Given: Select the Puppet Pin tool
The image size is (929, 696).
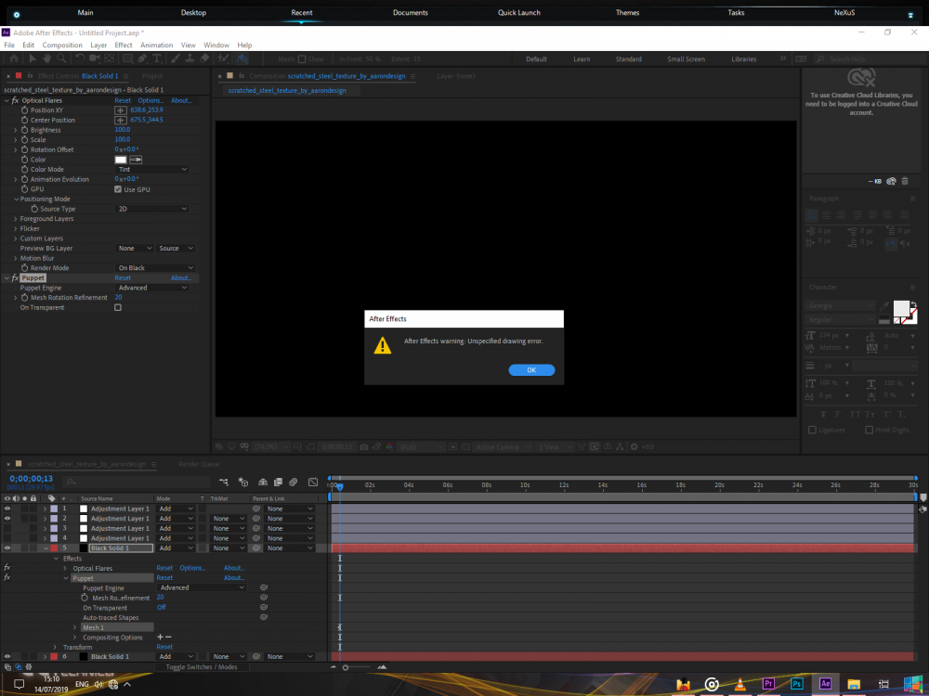Looking at the screenshot, I should coord(242,58).
